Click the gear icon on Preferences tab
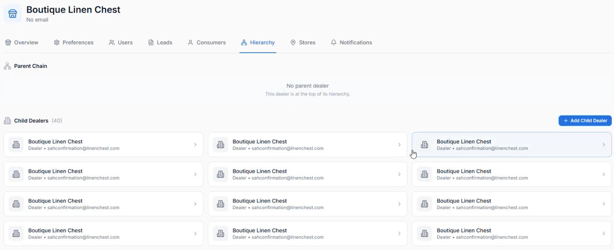Screen dimensions: 614x250 pos(57,43)
